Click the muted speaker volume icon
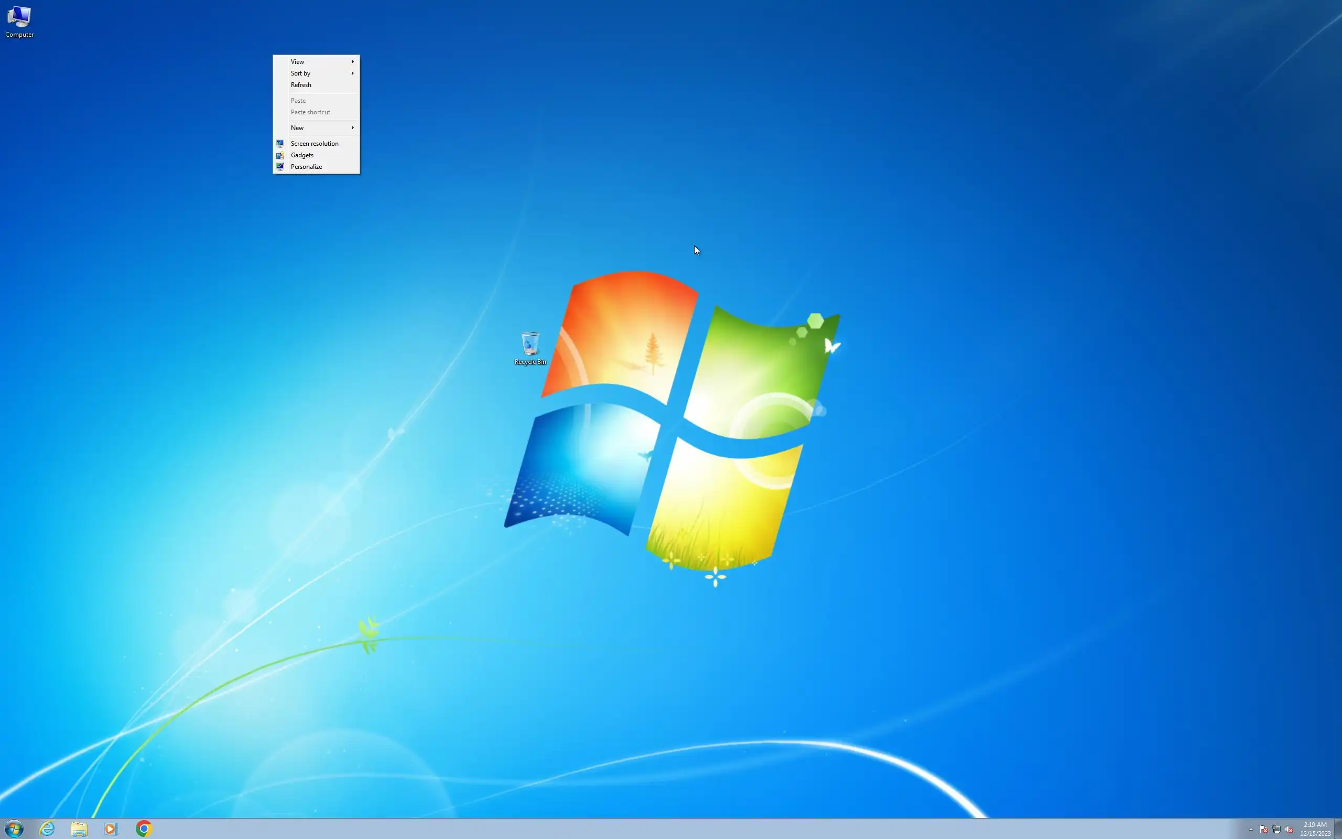This screenshot has height=839, width=1342. (1289, 829)
